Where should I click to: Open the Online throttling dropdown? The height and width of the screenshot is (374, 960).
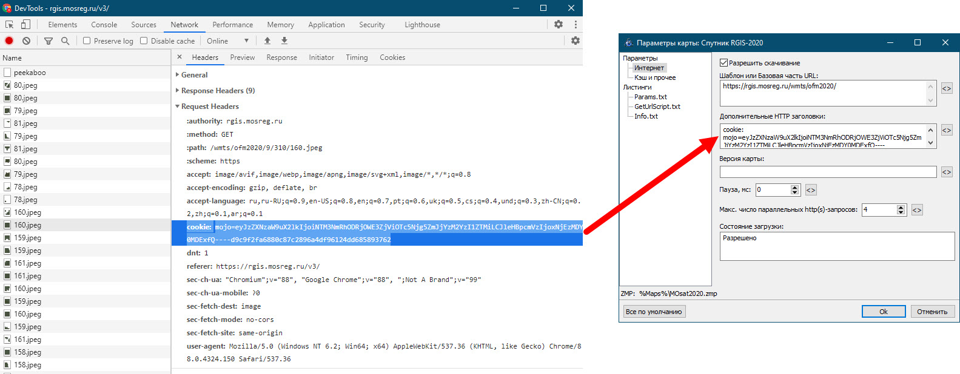[228, 41]
